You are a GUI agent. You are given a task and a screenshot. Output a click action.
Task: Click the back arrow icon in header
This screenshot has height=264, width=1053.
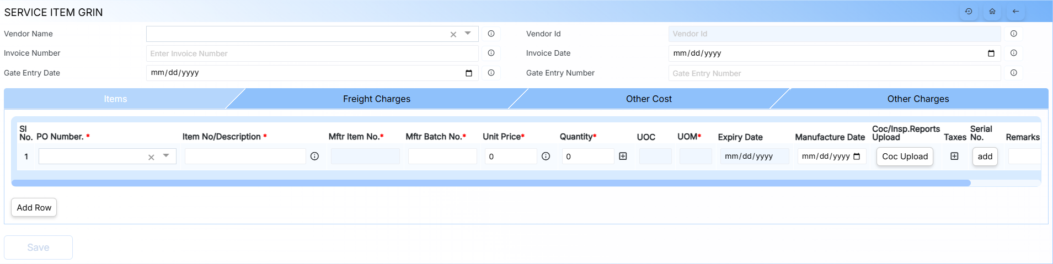tap(1015, 12)
